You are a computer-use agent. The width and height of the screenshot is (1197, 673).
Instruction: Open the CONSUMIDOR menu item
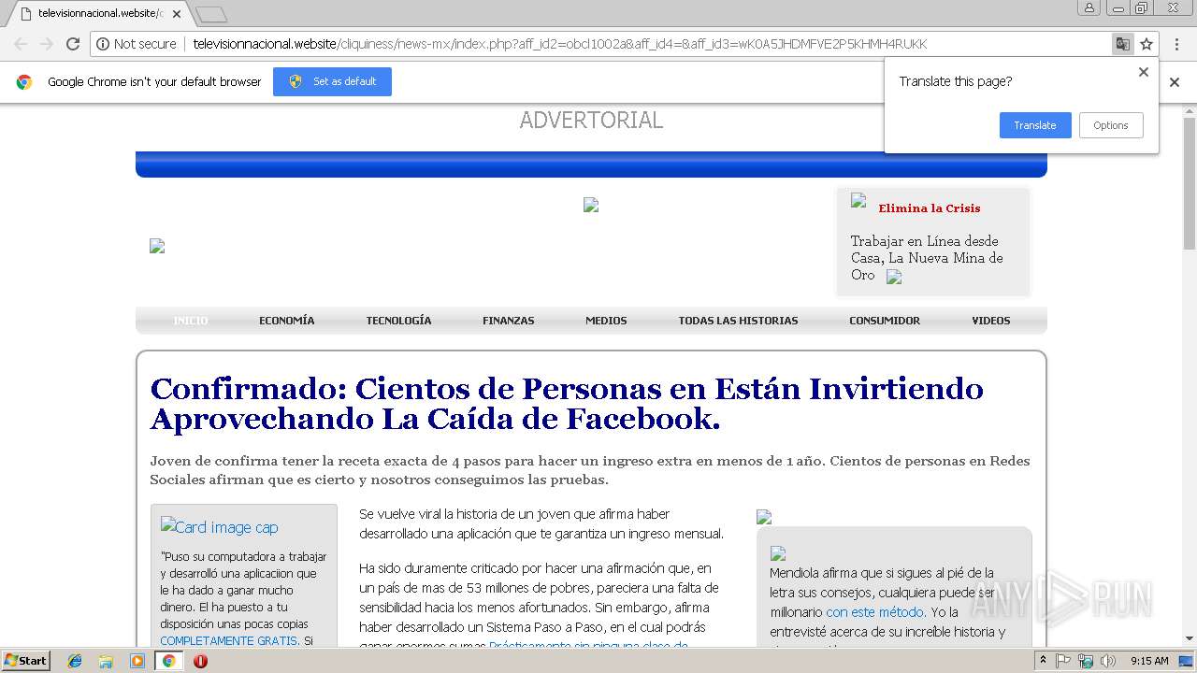(885, 321)
